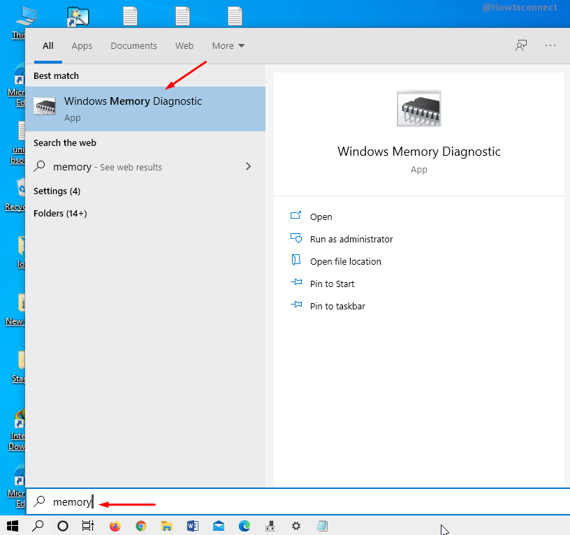Open the Notepad icon on the taskbar

point(322,526)
